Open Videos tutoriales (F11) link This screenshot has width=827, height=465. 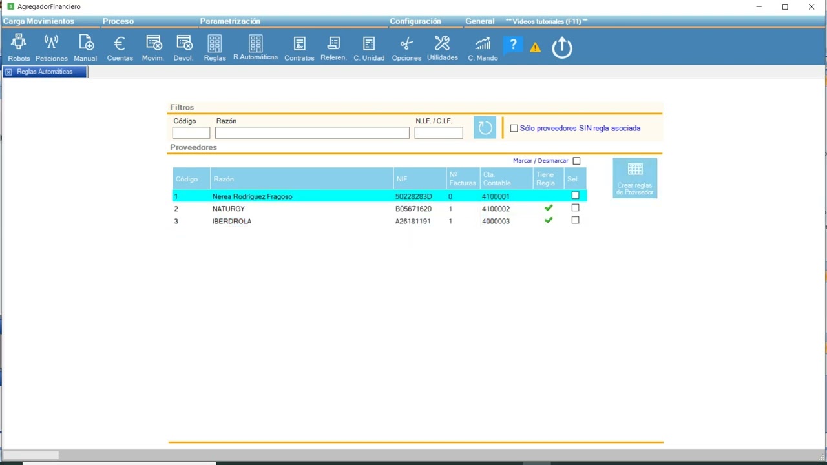click(x=547, y=21)
